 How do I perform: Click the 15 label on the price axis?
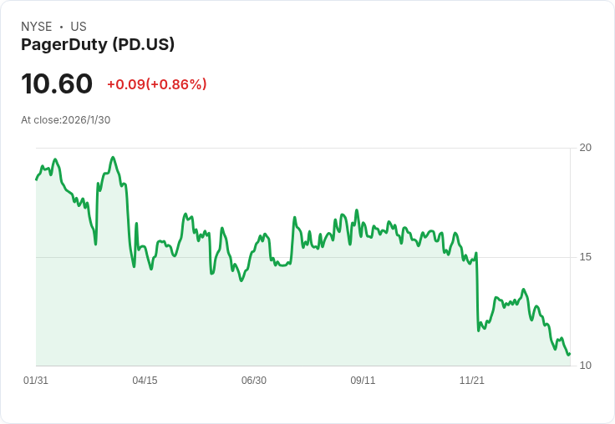click(x=586, y=257)
